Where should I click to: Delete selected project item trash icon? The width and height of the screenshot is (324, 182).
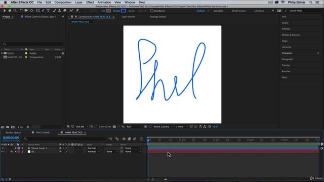pos(28,127)
